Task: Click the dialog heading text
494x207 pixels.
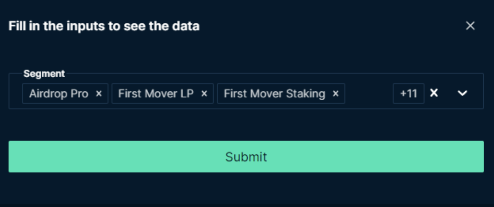Action: [104, 26]
